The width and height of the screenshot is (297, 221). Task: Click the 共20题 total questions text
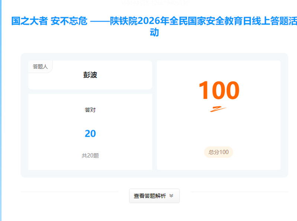click(90, 156)
